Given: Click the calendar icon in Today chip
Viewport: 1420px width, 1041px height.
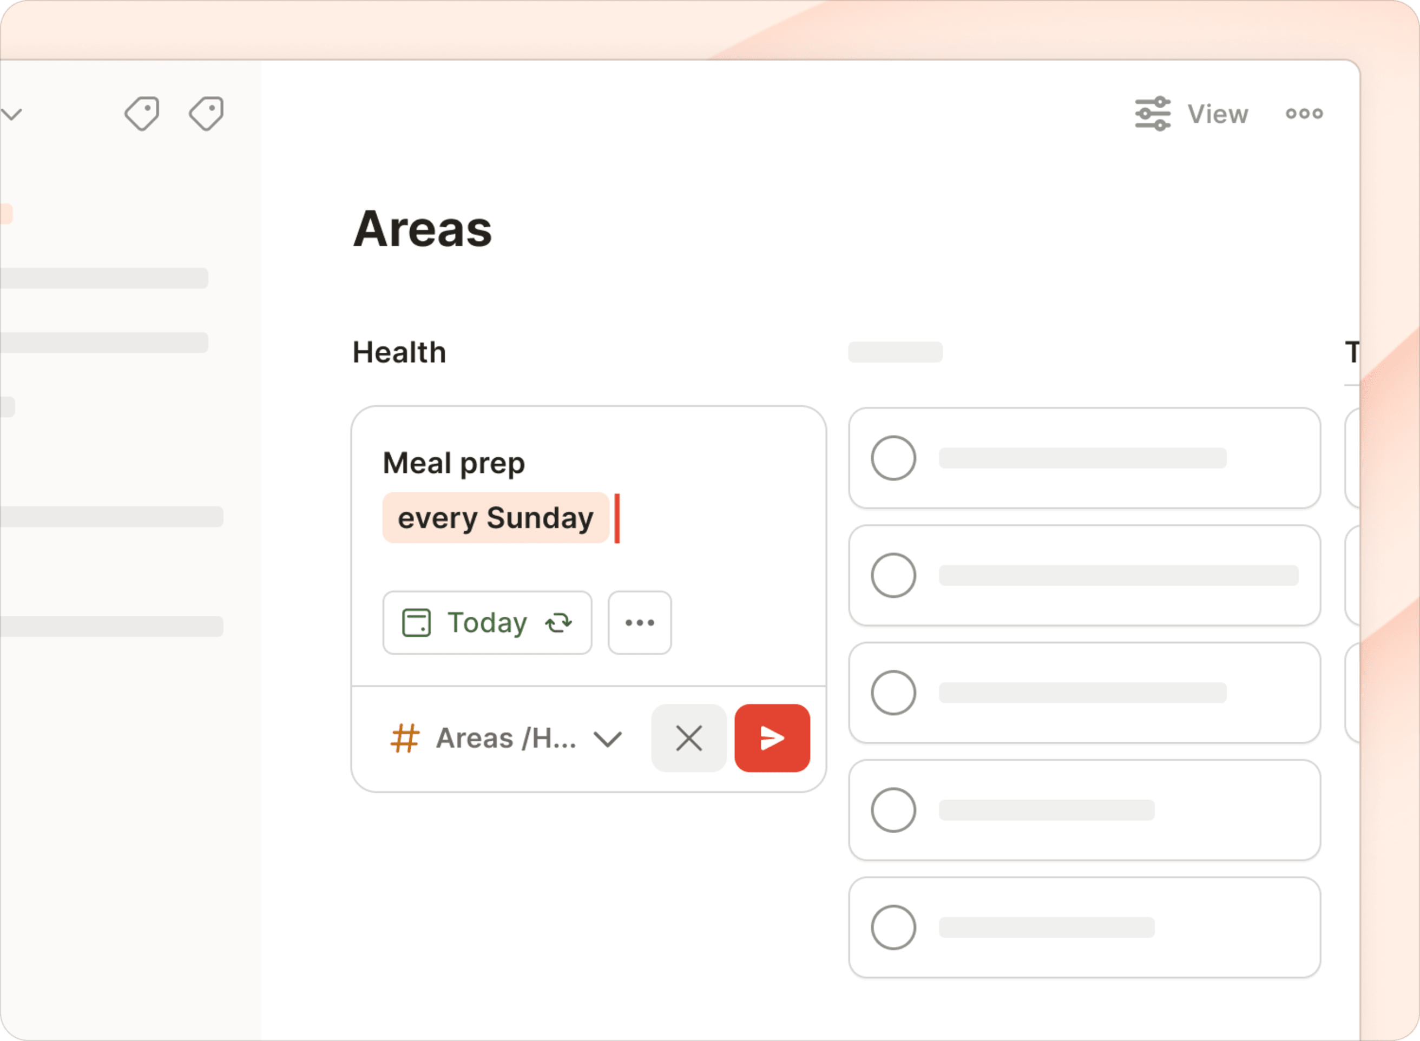Looking at the screenshot, I should pyautogui.click(x=417, y=623).
